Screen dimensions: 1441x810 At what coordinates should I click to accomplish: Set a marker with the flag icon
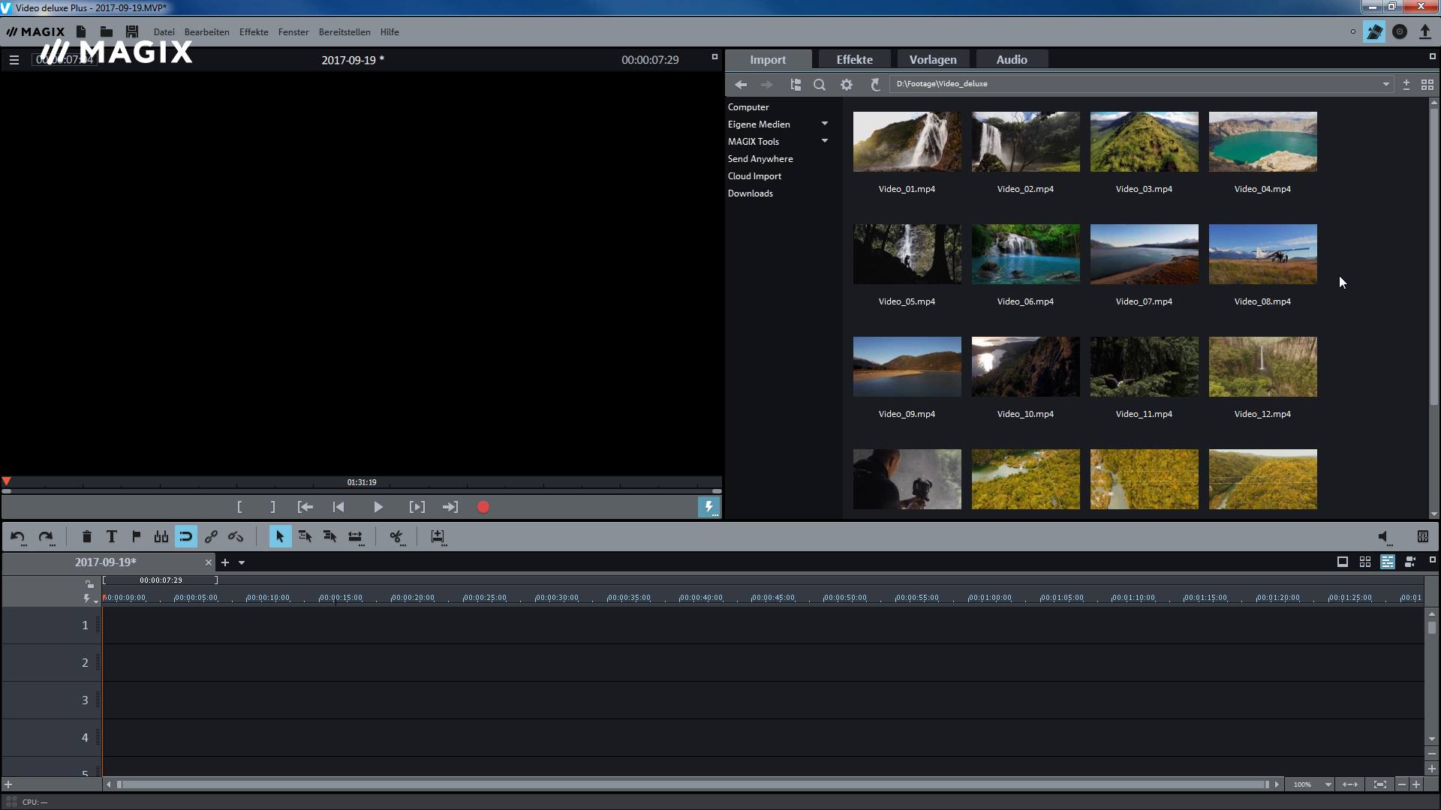click(137, 537)
